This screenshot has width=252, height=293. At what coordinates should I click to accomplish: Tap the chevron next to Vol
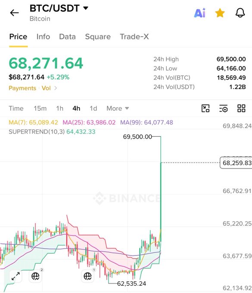click(56, 88)
